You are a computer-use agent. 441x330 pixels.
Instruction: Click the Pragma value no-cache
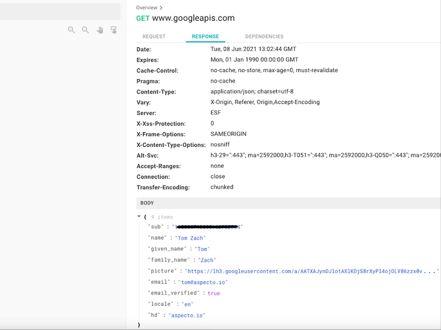223,81
